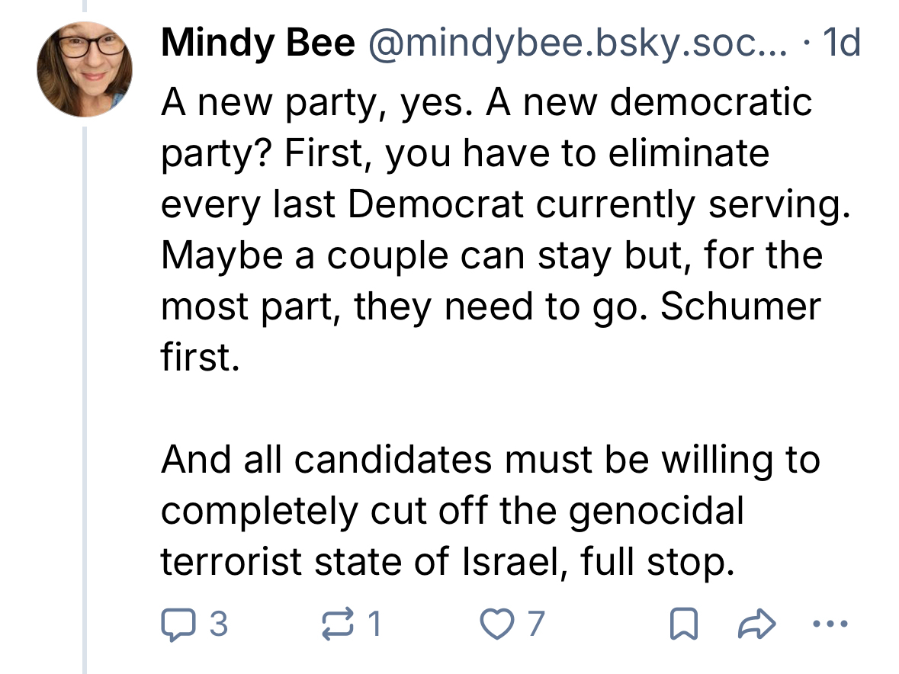This screenshot has width=899, height=674.
Task: Click Mindy Bee's profile avatar
Action: pyautogui.click(x=85, y=68)
